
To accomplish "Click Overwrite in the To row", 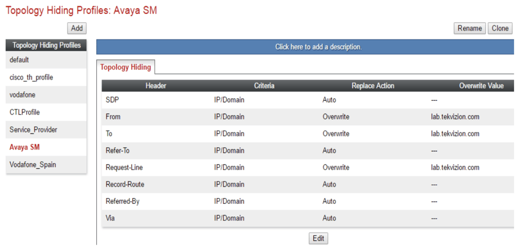I will pyautogui.click(x=336, y=134).
